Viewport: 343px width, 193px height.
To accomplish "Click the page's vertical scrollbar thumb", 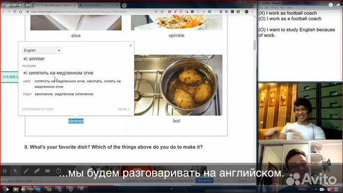I will (255, 45).
